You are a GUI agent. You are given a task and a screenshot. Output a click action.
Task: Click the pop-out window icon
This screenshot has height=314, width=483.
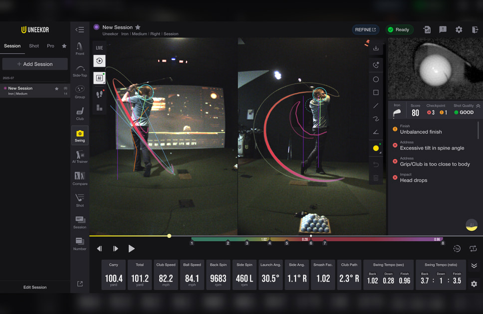click(80, 284)
